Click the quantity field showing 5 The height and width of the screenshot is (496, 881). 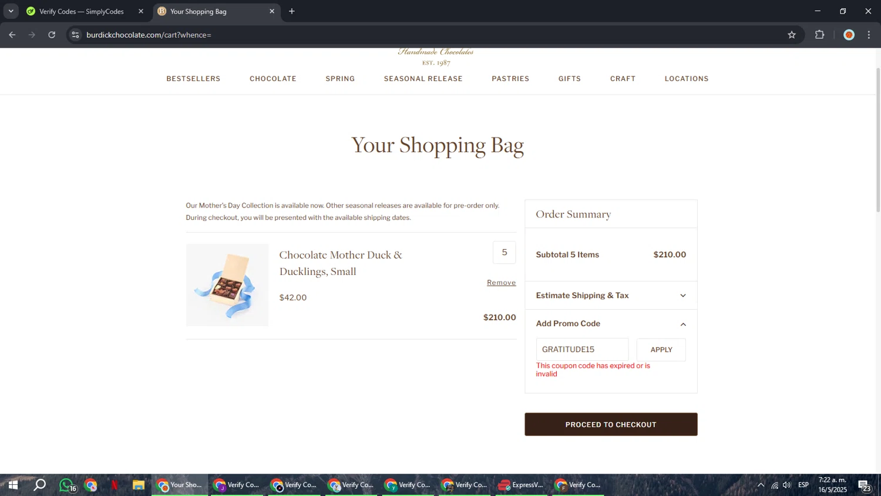click(x=505, y=252)
